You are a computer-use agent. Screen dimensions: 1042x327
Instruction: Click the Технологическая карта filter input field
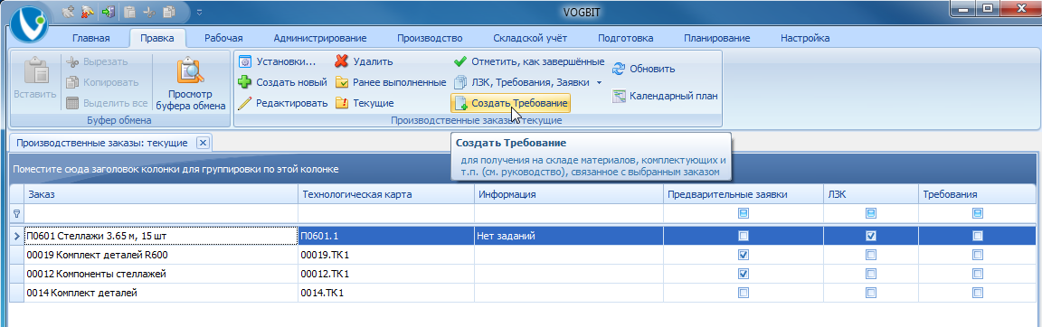coord(385,213)
